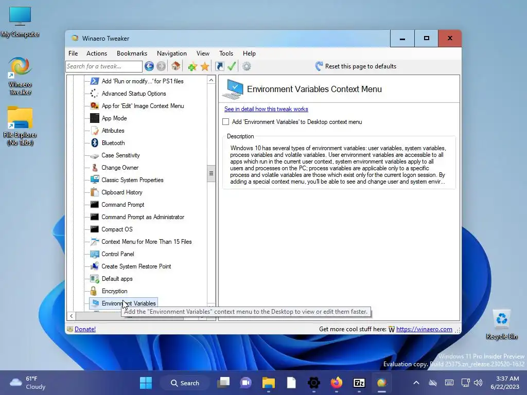Click in the 'Search for a tweak...' field
527x395 pixels.
(x=104, y=66)
